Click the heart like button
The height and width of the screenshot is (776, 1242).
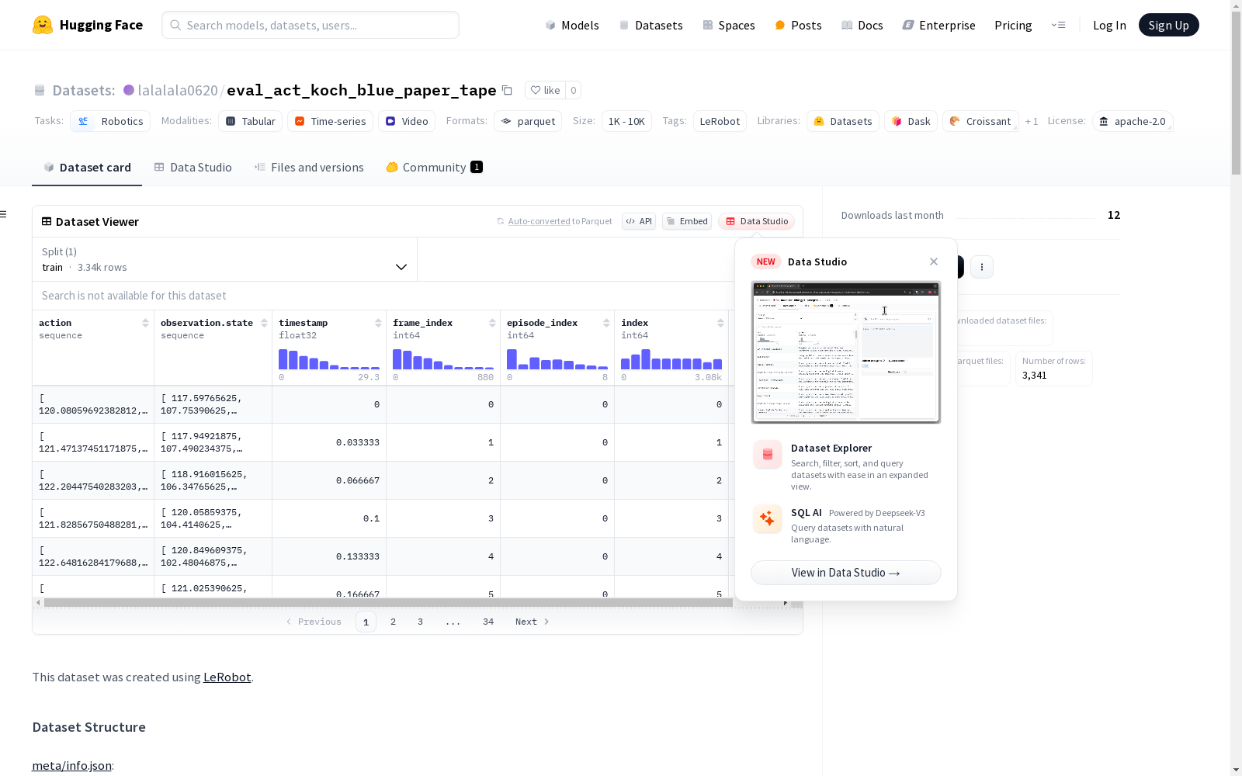tap(545, 90)
